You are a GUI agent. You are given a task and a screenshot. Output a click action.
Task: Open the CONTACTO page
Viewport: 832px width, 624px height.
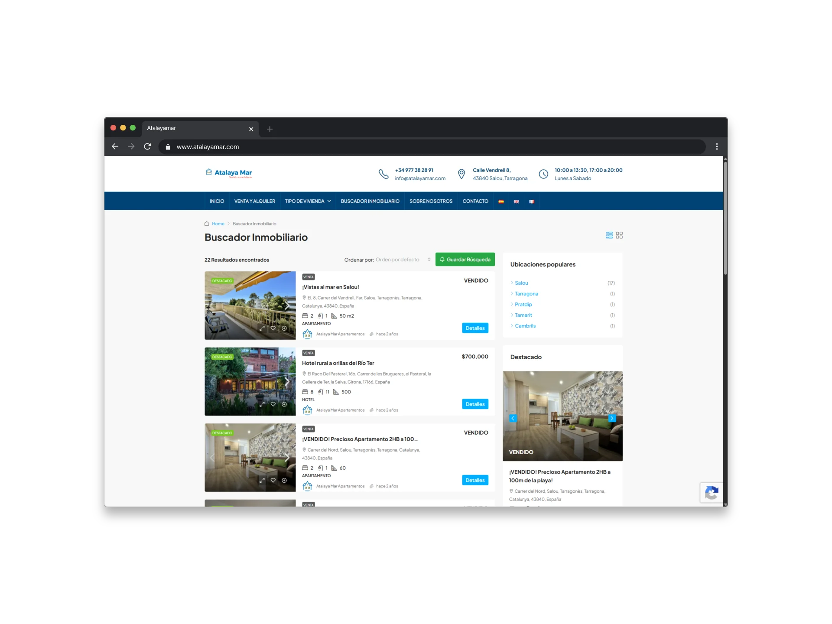475,201
